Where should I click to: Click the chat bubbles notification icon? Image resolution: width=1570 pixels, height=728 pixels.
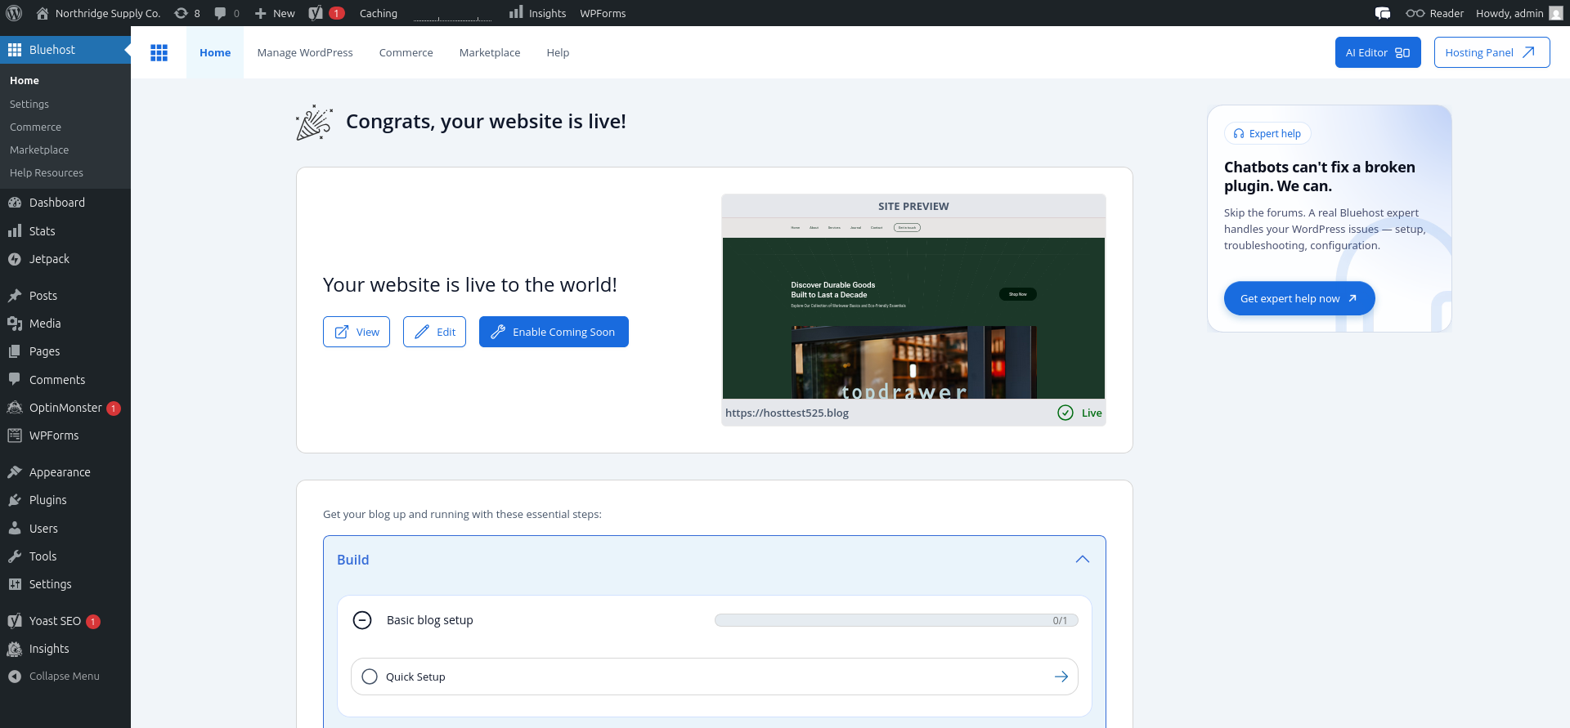click(x=1383, y=13)
